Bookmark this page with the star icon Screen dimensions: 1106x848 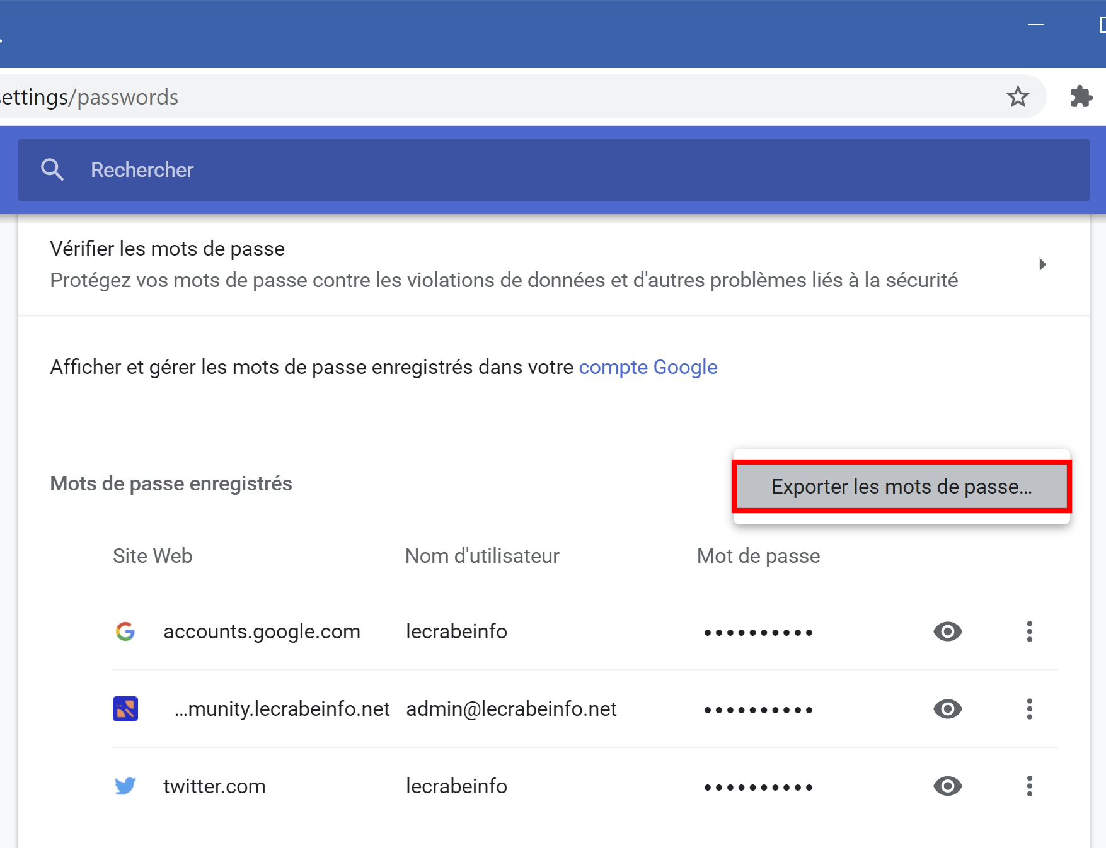[x=1018, y=97]
